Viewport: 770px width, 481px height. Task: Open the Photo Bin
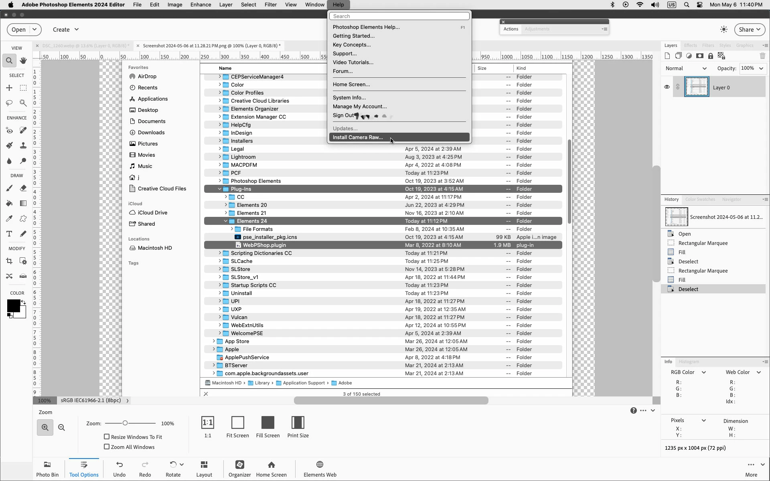coord(47,468)
